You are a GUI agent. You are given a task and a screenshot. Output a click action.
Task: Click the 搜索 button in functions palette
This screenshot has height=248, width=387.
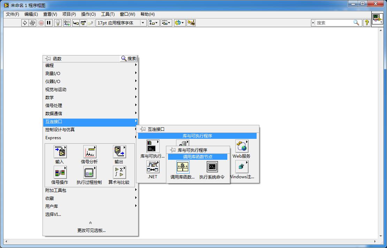[x=129, y=59]
